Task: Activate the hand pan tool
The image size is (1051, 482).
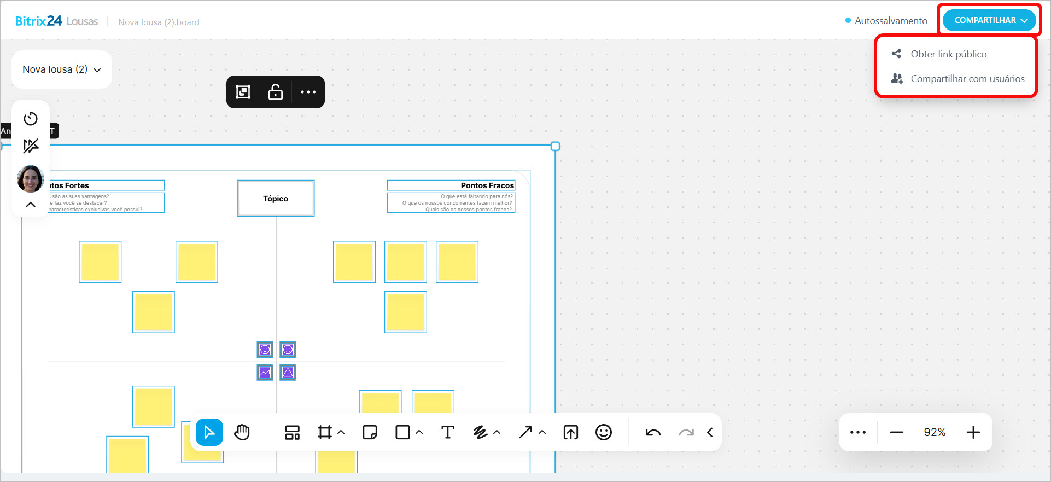Action: (x=242, y=433)
